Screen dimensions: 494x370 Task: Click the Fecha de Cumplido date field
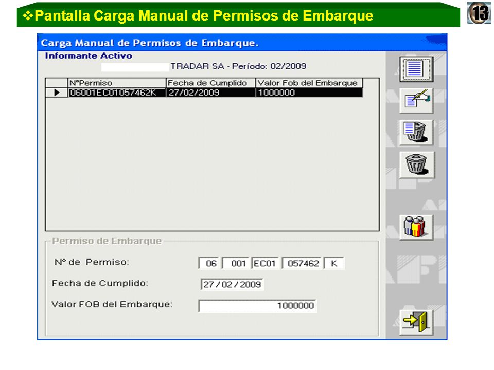232,284
